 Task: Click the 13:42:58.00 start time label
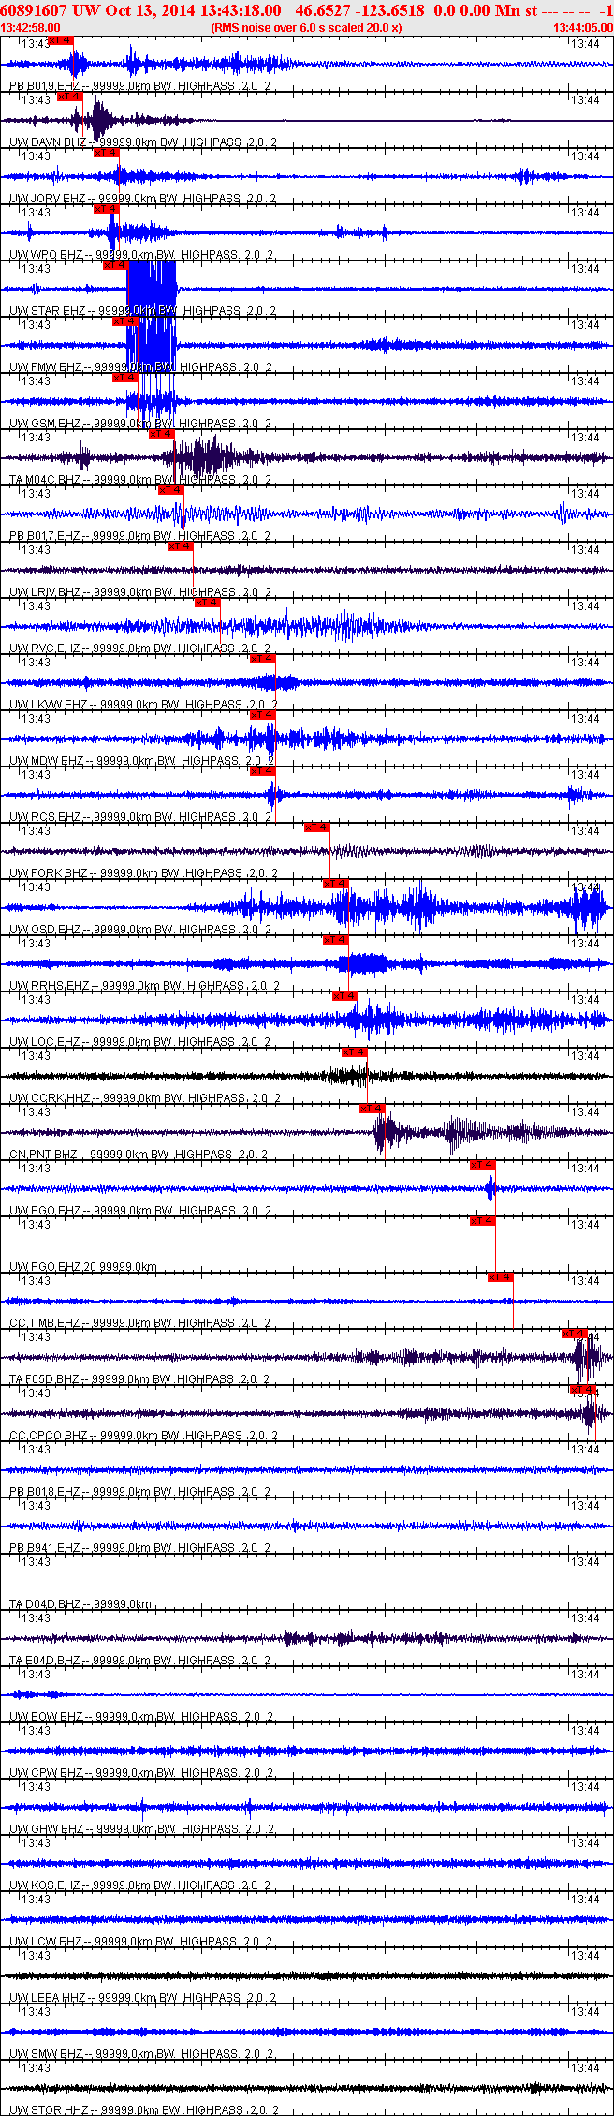[30, 27]
